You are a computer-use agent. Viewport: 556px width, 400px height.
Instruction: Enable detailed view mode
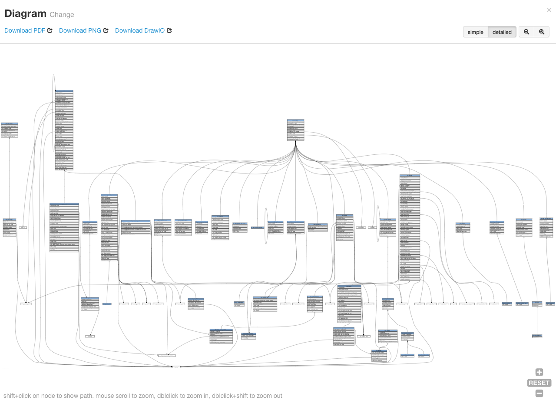pyautogui.click(x=502, y=32)
